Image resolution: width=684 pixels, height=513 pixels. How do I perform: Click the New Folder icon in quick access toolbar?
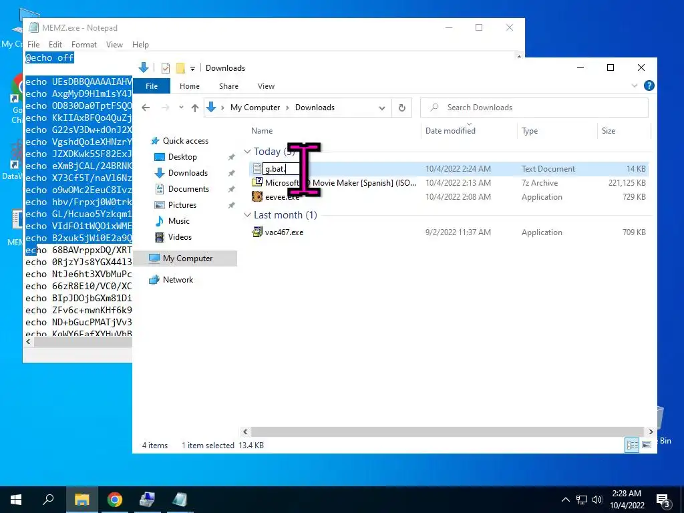pos(180,68)
